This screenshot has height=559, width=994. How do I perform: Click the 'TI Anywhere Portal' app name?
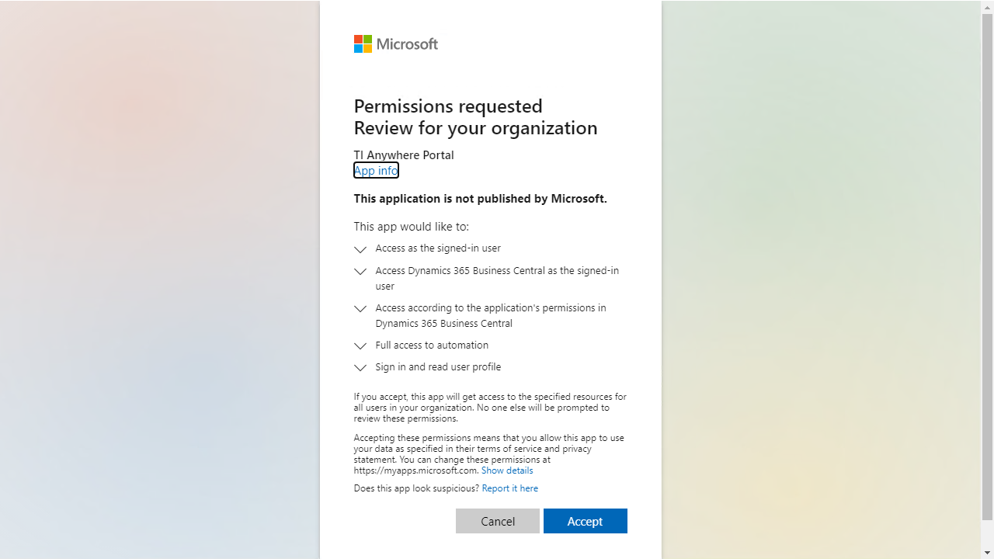pyautogui.click(x=404, y=155)
